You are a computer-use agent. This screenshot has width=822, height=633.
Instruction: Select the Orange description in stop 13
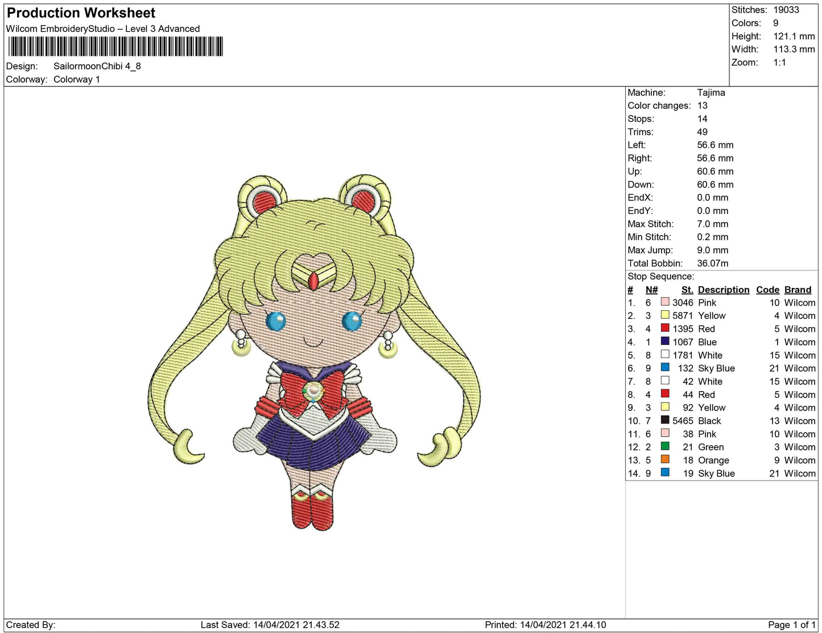pyautogui.click(x=713, y=460)
